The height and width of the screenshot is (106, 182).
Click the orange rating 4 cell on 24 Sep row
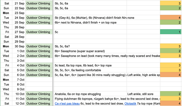point(171,18)
